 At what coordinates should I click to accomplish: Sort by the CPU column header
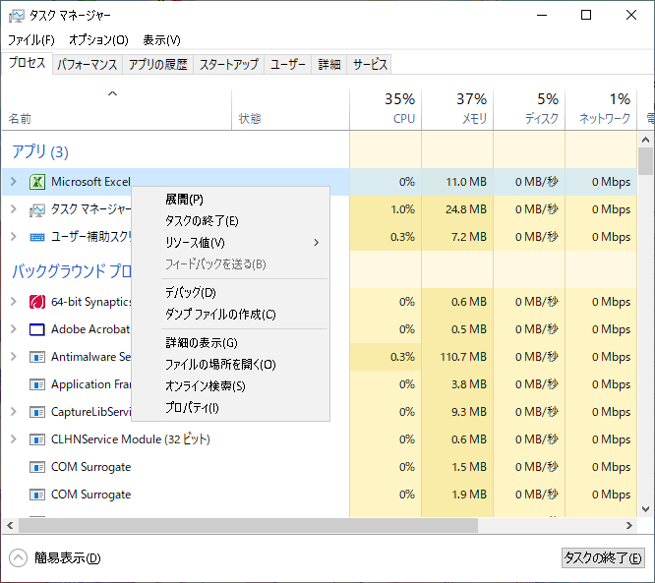[x=386, y=109]
